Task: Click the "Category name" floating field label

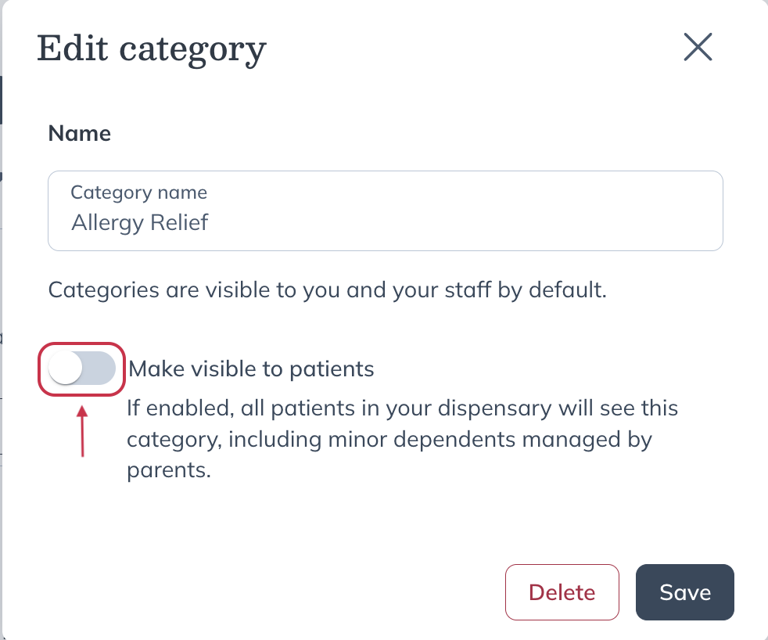Action: pos(138,192)
